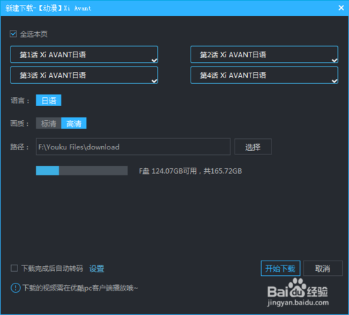
Task: Click checkmark corner of 第4话 episode
Action: click(x=334, y=81)
